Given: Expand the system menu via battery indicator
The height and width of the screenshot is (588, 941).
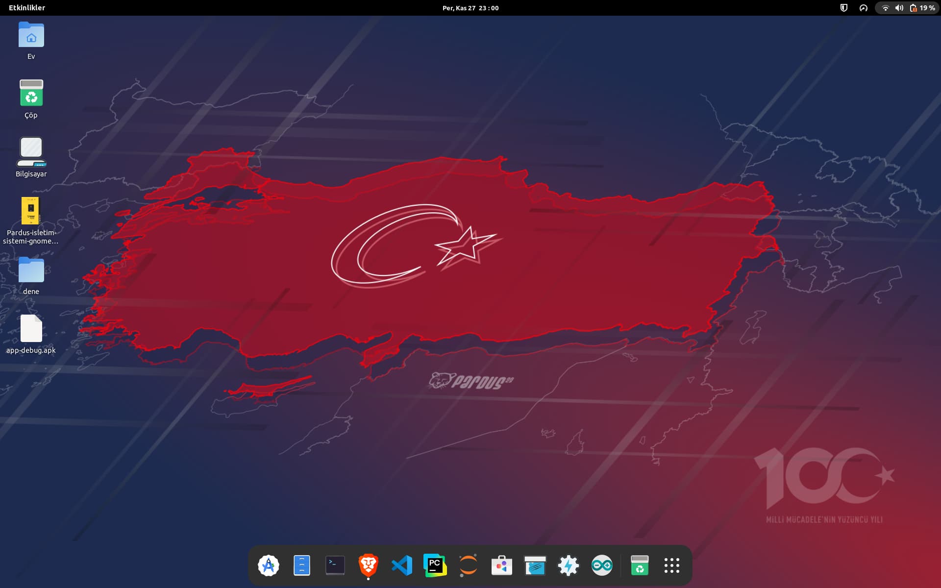Looking at the screenshot, I should [922, 8].
